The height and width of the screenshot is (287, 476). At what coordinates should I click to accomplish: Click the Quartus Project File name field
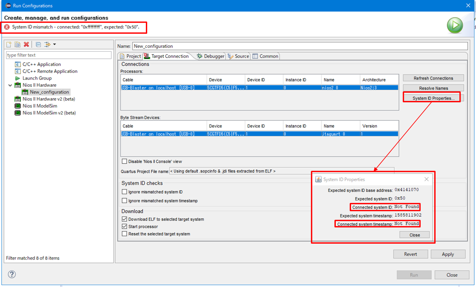(282, 171)
